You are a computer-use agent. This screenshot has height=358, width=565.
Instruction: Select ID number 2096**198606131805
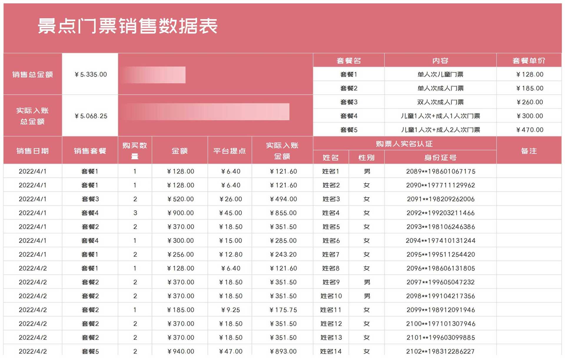[441, 268]
